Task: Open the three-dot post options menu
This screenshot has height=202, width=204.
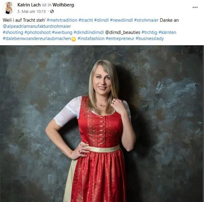Action: tap(195, 7)
